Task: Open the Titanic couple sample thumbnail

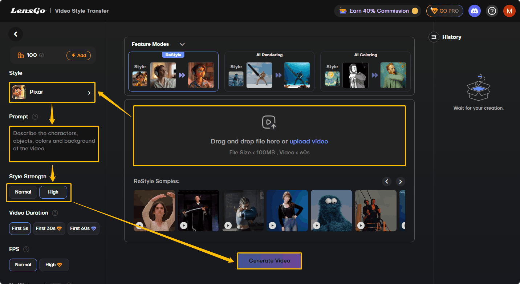Action: point(376,211)
